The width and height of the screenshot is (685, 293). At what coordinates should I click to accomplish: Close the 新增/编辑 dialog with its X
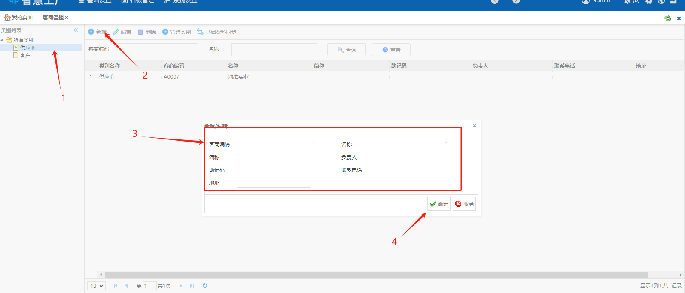pos(475,126)
